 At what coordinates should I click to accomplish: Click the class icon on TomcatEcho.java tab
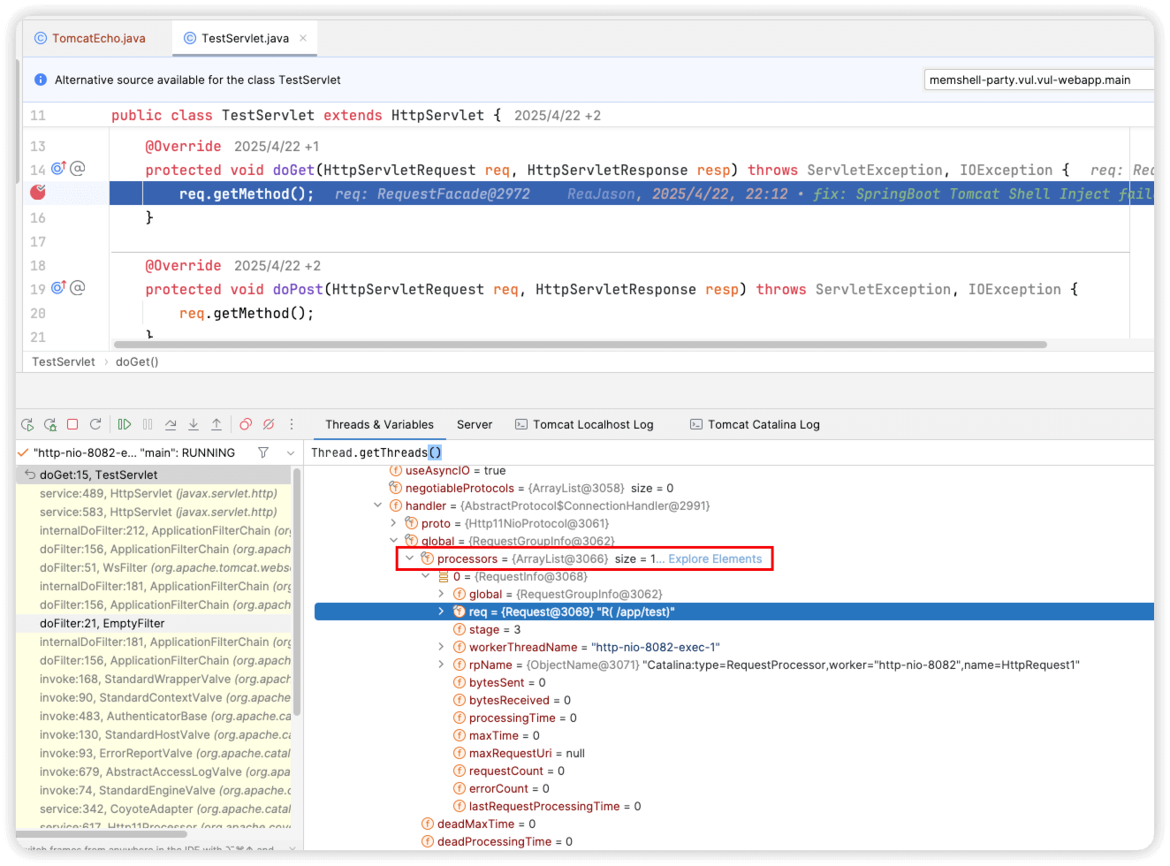tap(41, 38)
